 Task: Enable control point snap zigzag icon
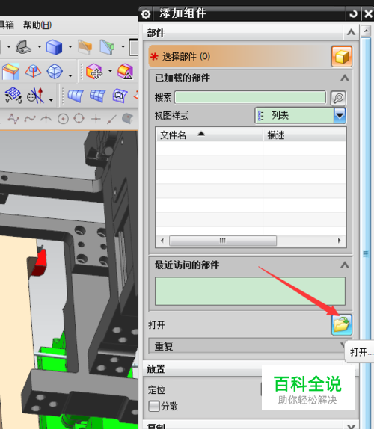(x=13, y=119)
